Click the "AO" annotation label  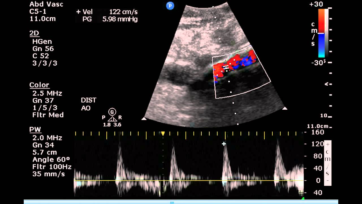pyautogui.click(x=86, y=108)
